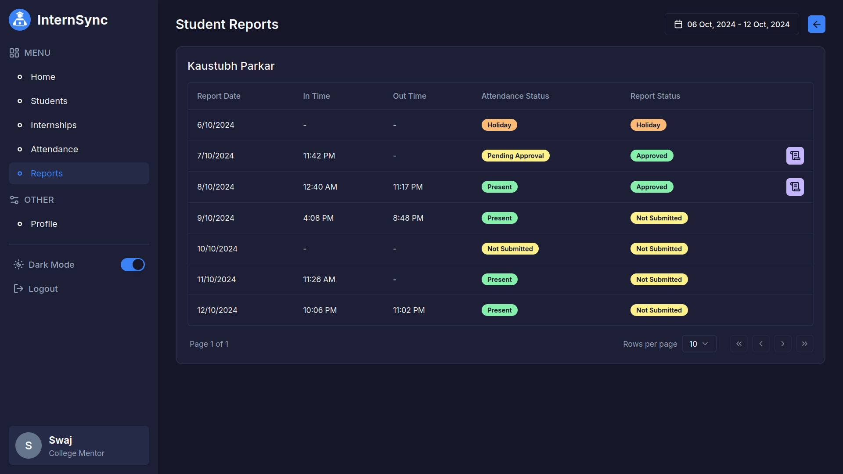Click Present badge in 12/10/2024 row
This screenshot has height=474, width=843.
[x=499, y=310]
